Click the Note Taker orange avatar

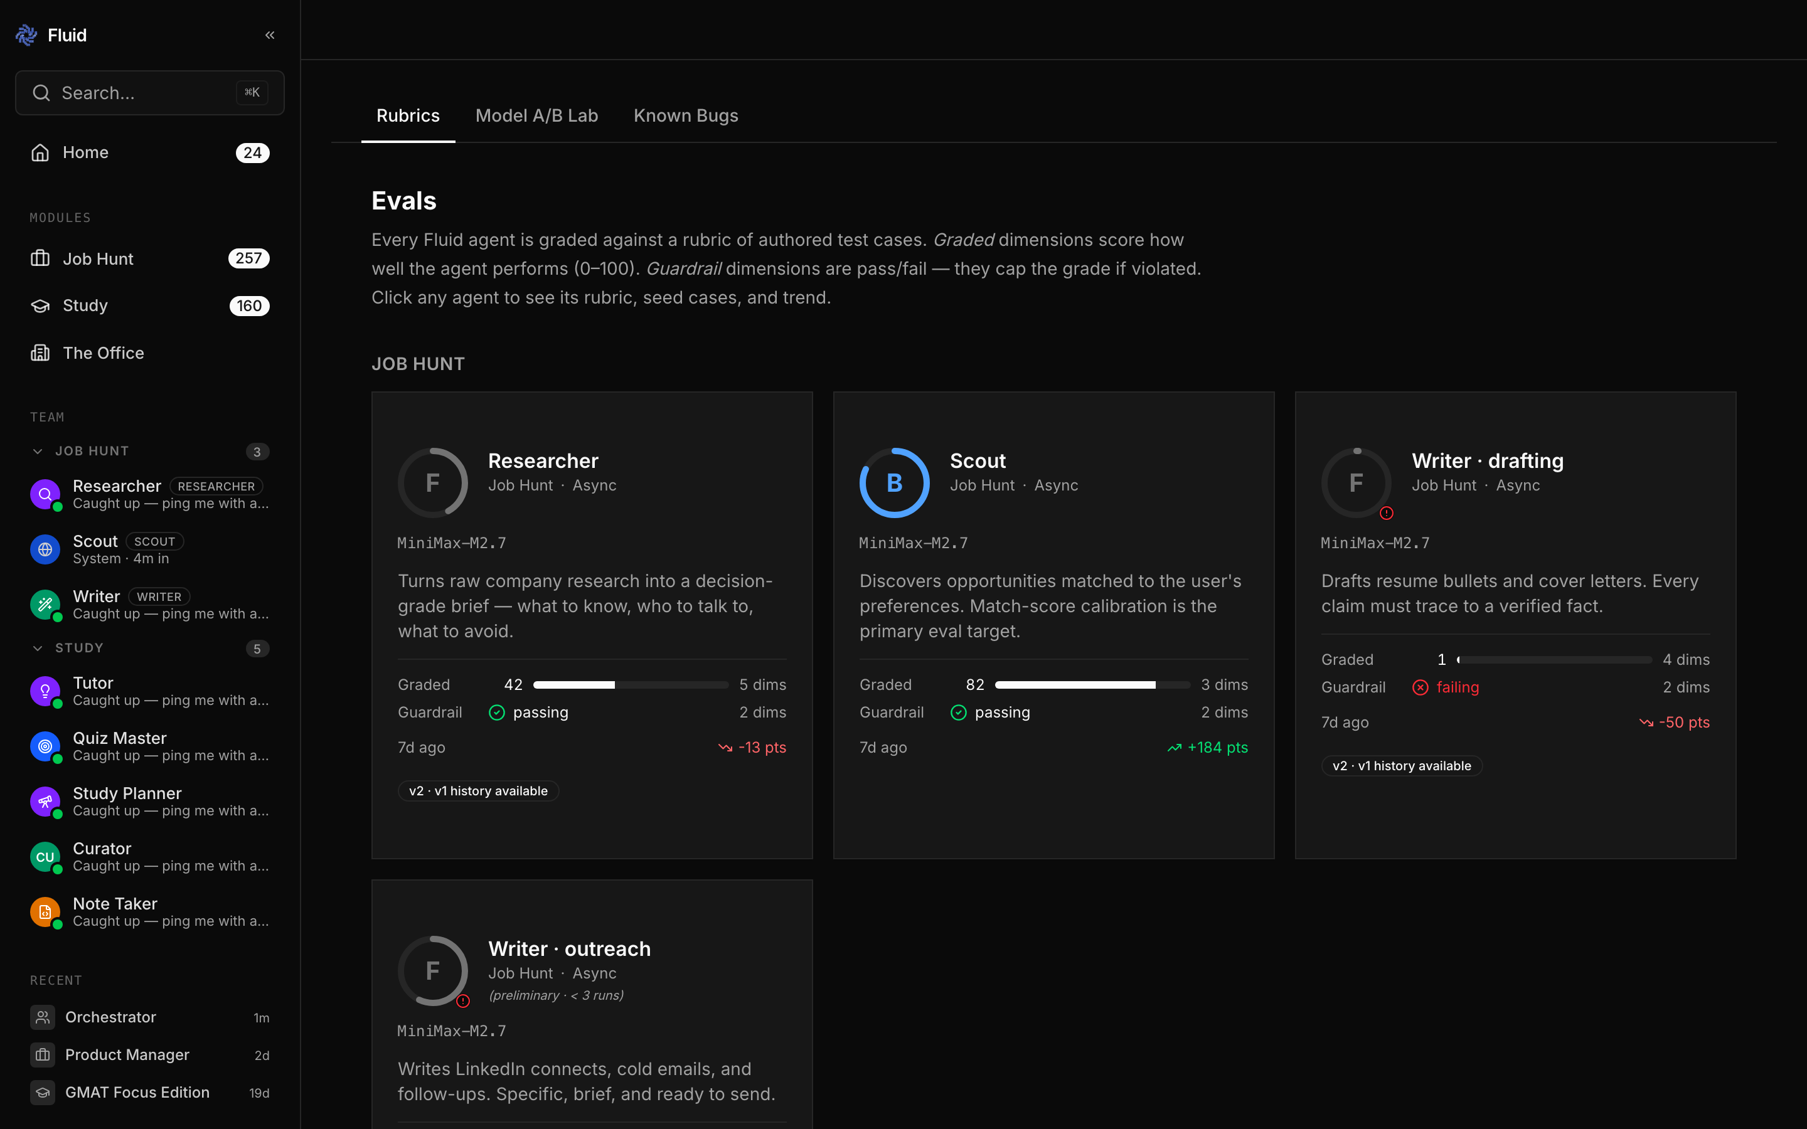tap(45, 912)
